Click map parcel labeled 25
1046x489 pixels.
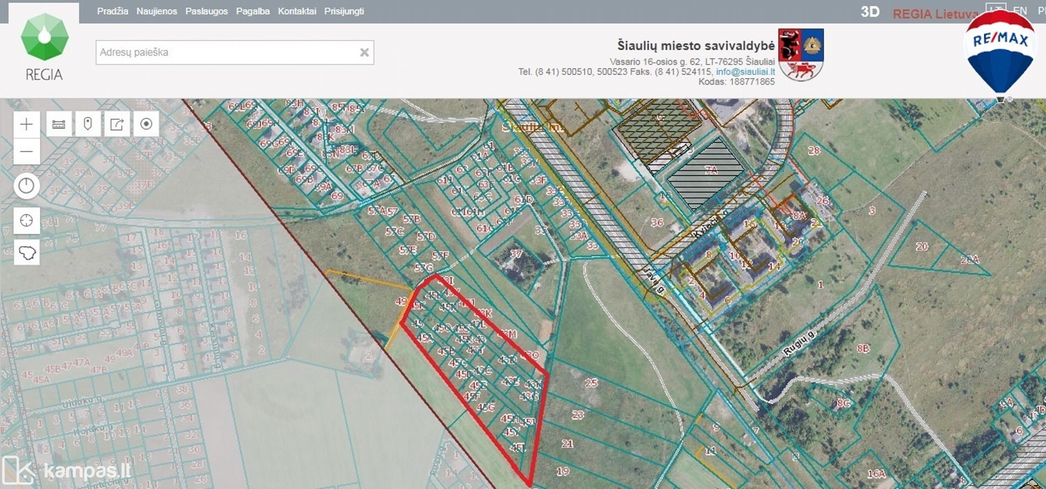[591, 382]
